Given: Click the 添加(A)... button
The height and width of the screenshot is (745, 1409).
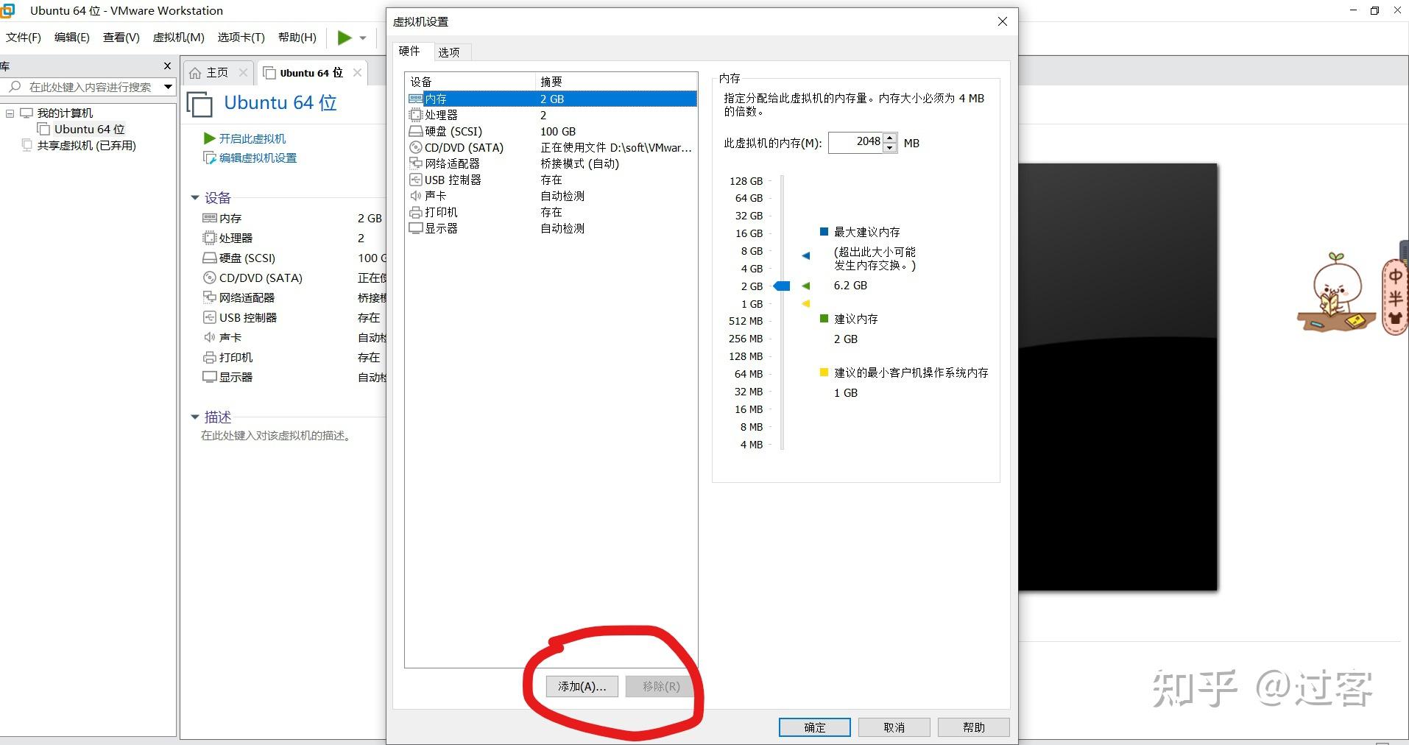Looking at the screenshot, I should tap(582, 686).
